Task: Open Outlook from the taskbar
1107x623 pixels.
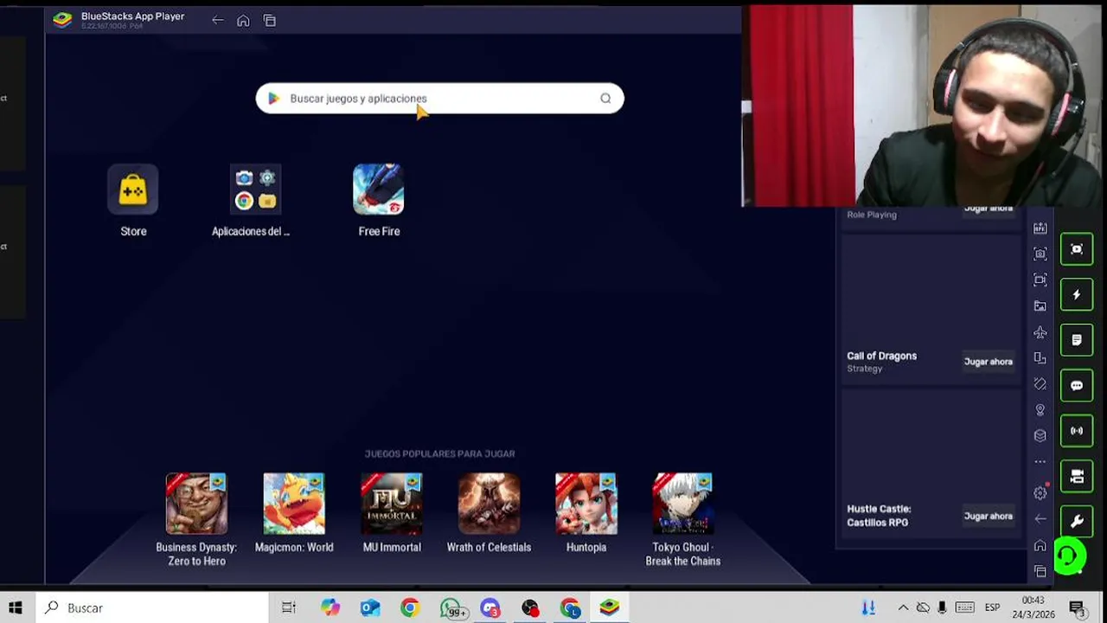Action: [x=370, y=608]
